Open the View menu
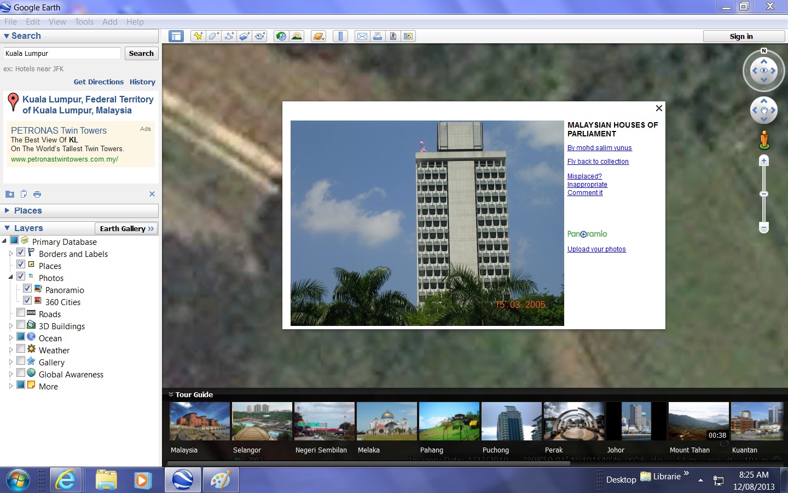Screen dimensions: 788x493 click(x=57, y=22)
